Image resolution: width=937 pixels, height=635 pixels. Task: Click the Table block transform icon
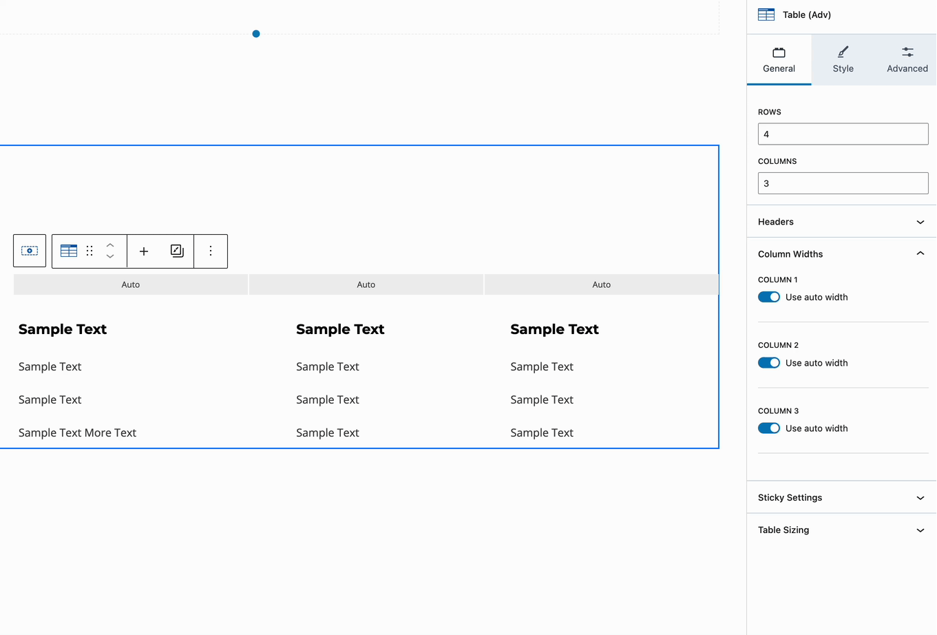(x=68, y=251)
